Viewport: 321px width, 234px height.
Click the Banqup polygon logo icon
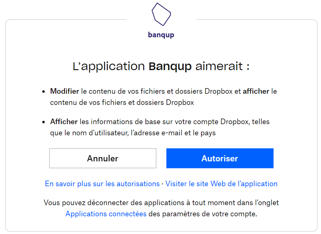(161, 14)
